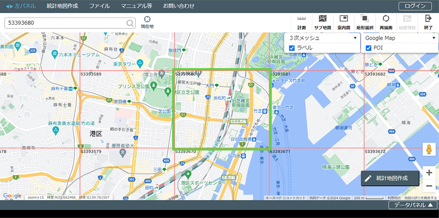Click mesh label 53393579
The image size is (439, 218).
91,151
